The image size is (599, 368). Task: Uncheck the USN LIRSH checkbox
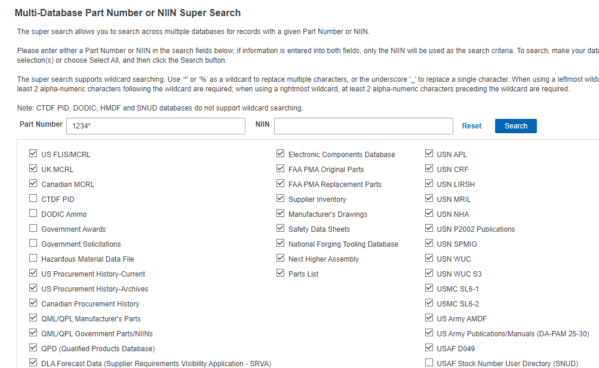point(429,183)
